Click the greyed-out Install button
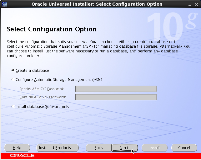The width and height of the screenshot is (201, 160). point(154,148)
